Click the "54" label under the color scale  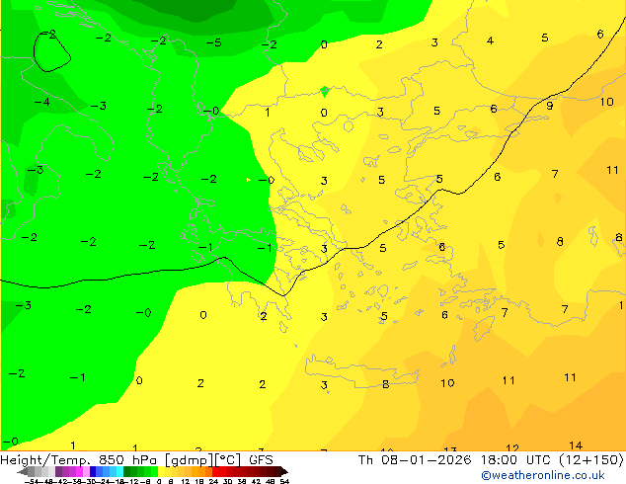point(284,481)
